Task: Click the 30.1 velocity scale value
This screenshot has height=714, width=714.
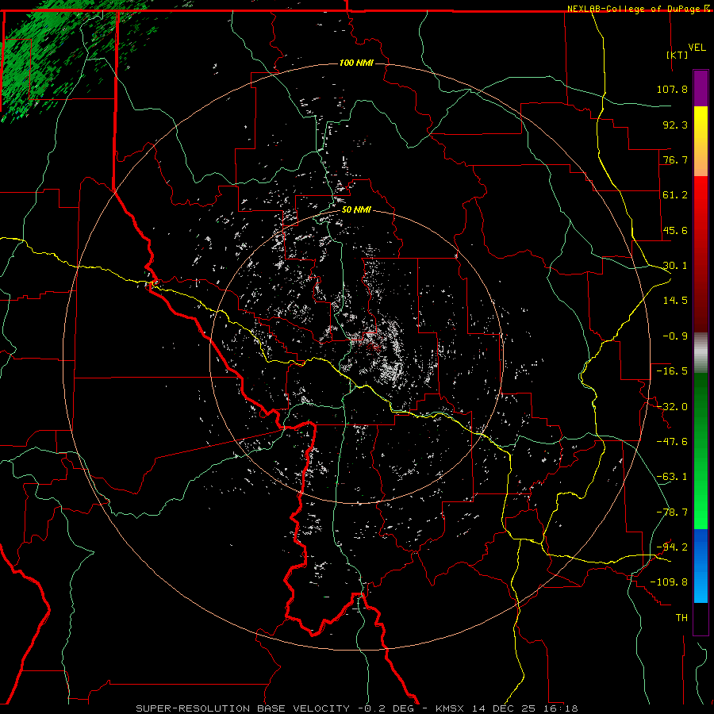Action: [x=675, y=266]
